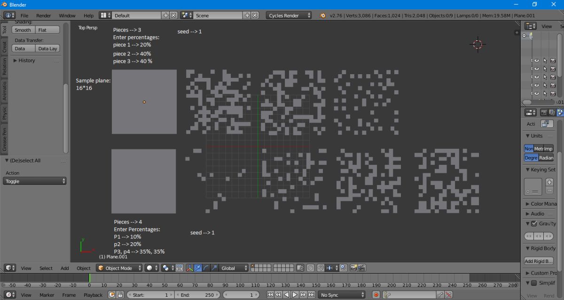Delete the Default screen layout
This screenshot has height=300, width=564.
(x=173, y=15)
